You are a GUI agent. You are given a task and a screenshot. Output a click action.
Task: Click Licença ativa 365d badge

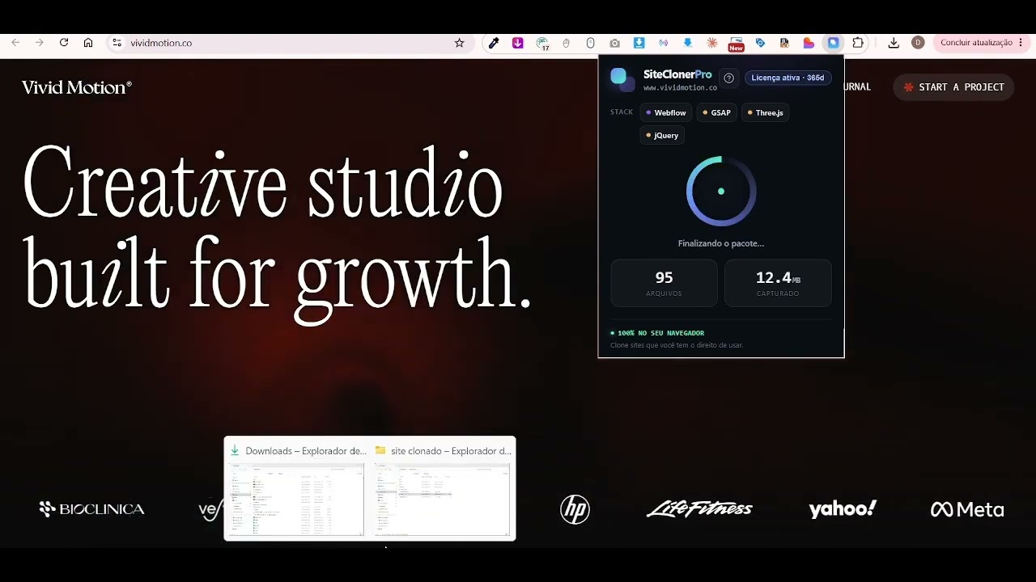788,78
